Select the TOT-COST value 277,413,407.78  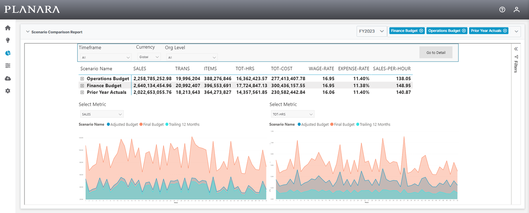pos(288,79)
